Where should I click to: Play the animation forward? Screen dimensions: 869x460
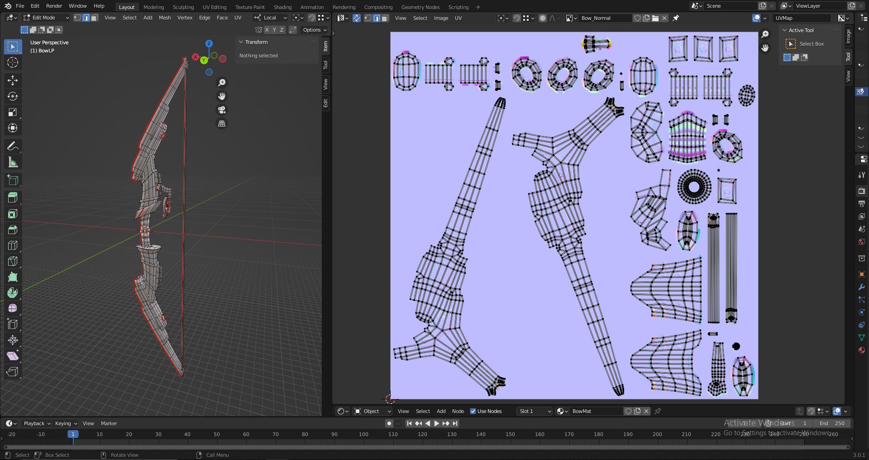click(x=437, y=423)
